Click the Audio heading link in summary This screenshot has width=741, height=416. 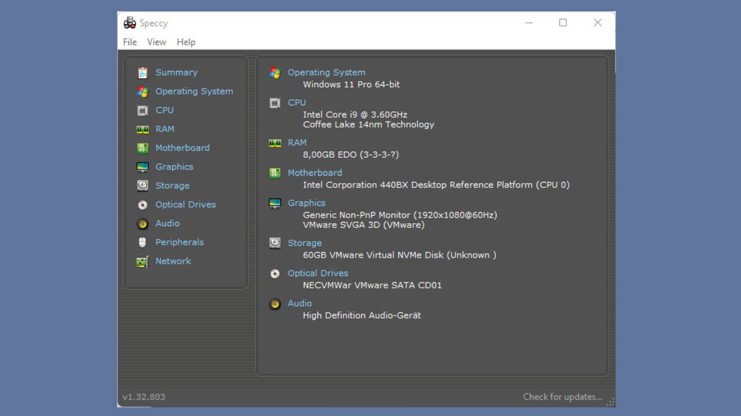point(300,303)
